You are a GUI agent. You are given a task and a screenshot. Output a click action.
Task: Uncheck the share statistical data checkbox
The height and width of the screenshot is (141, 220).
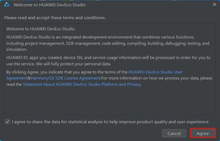(x=7, y=122)
